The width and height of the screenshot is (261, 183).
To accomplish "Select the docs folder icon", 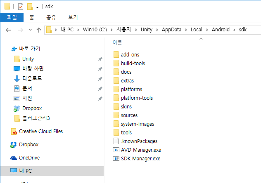I will [x=116, y=72].
